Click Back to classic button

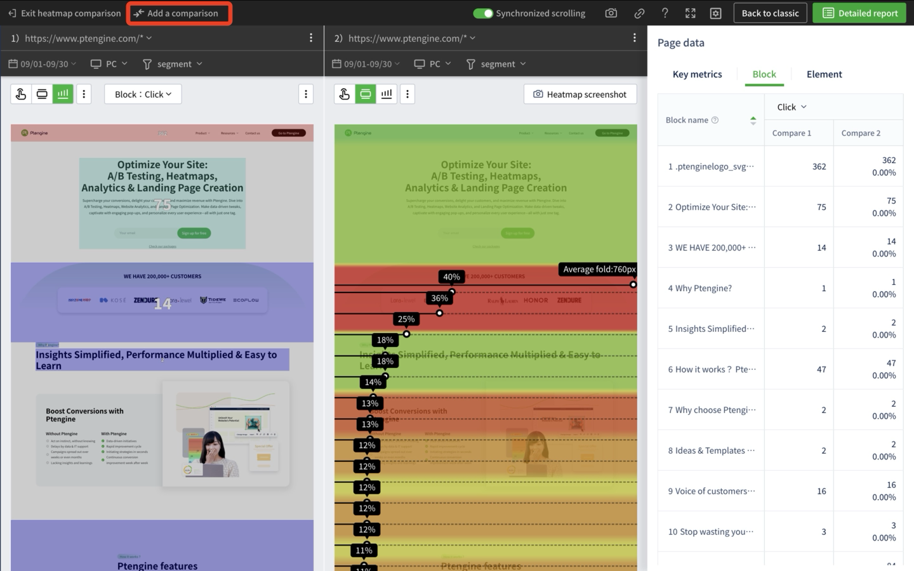point(770,13)
